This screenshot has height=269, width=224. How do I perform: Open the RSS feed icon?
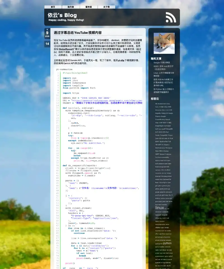(171, 17)
